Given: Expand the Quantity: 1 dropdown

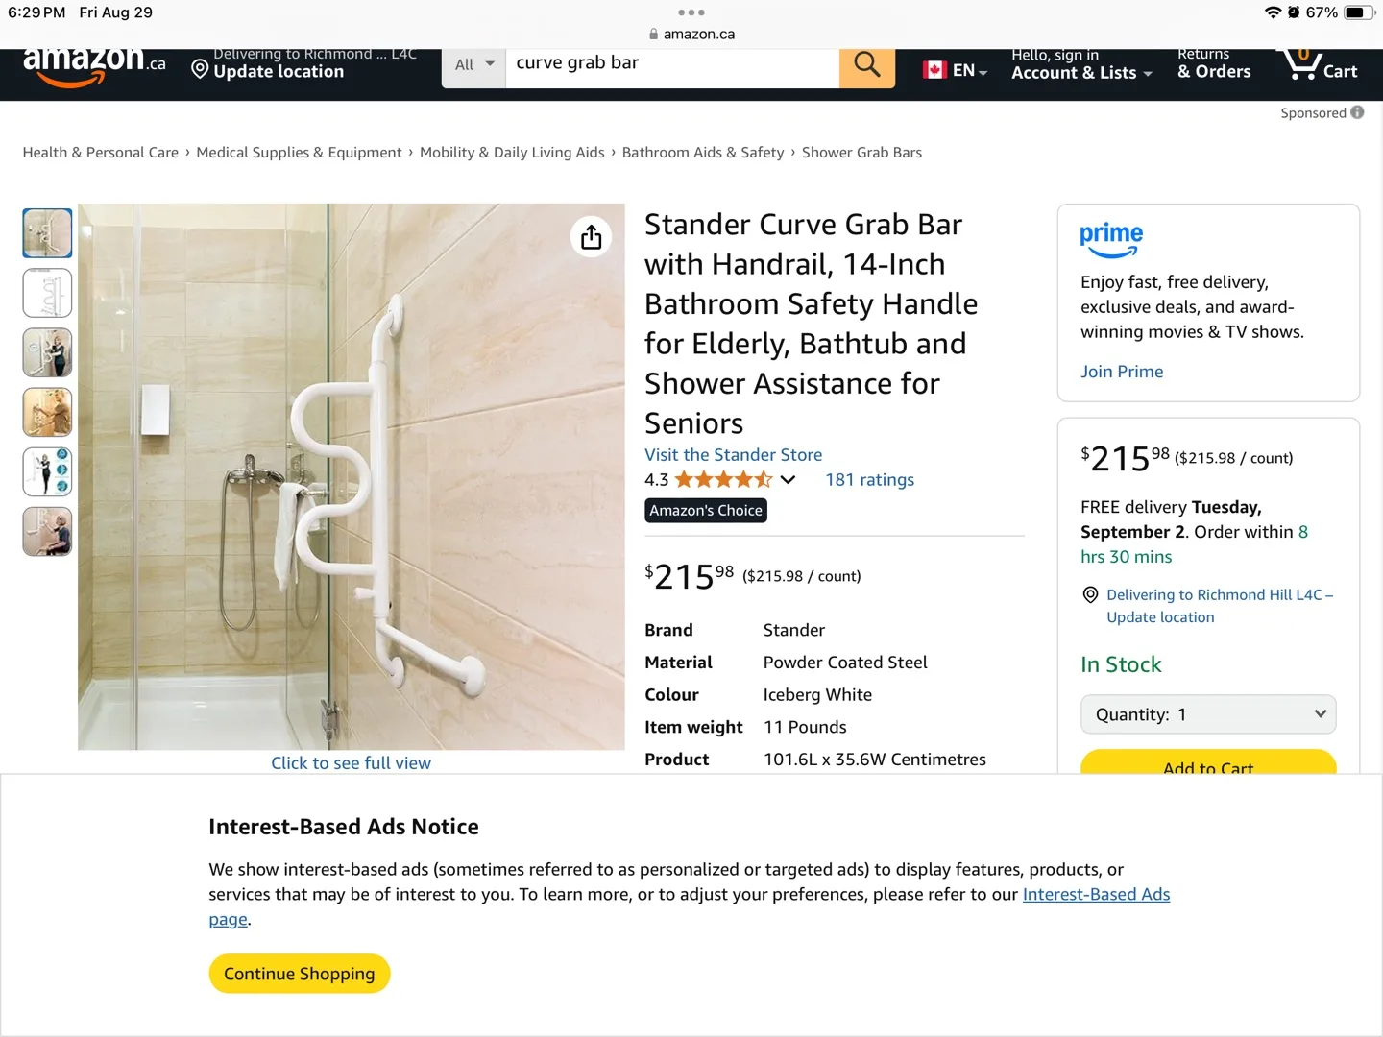Looking at the screenshot, I should click(x=1208, y=714).
